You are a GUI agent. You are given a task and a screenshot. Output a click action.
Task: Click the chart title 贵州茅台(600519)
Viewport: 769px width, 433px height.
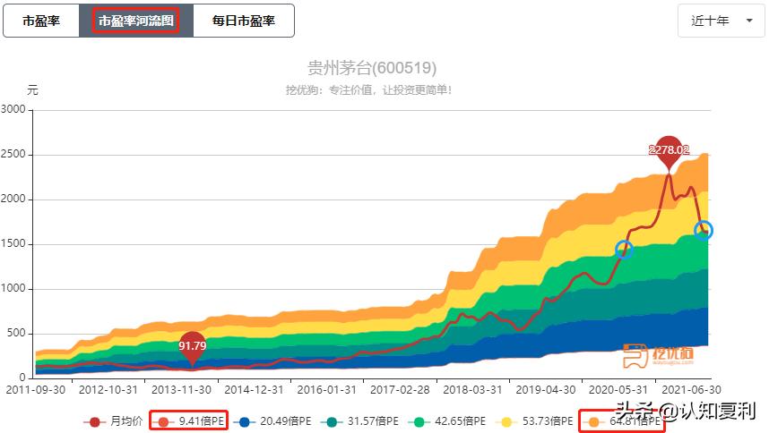372,68
